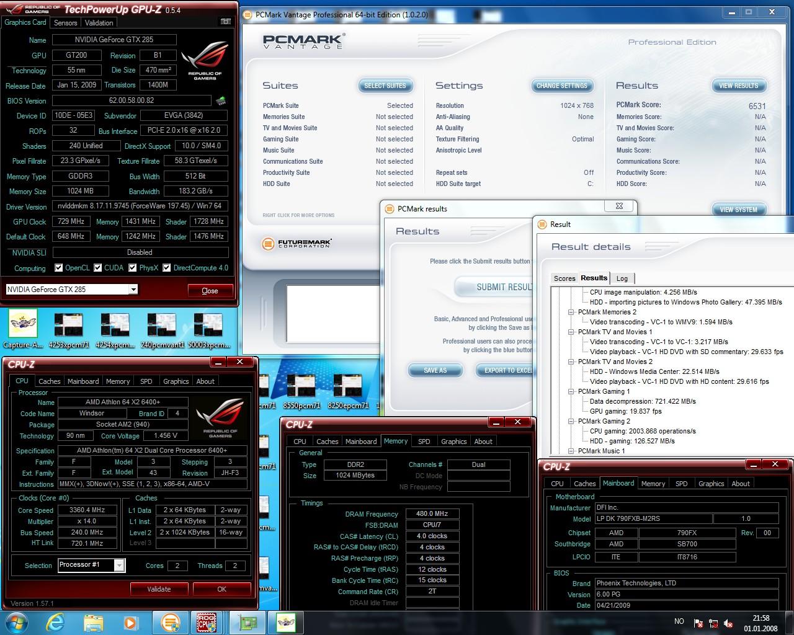Click the volume speaker tray icon
Screen dimensions: 794x635
coord(729,623)
